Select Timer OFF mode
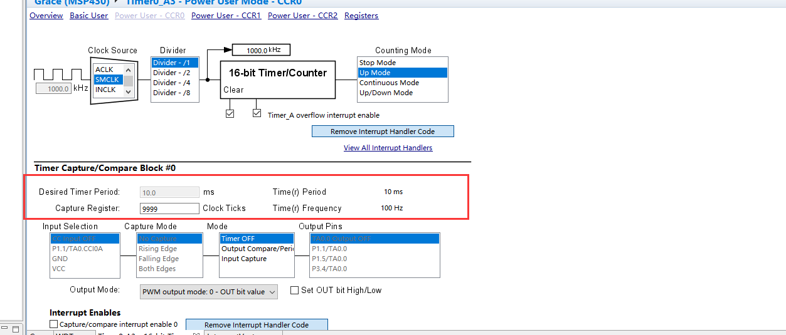 coord(257,239)
